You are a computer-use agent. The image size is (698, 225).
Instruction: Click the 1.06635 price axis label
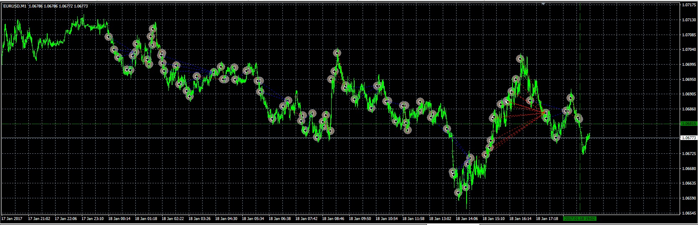pos(688,183)
